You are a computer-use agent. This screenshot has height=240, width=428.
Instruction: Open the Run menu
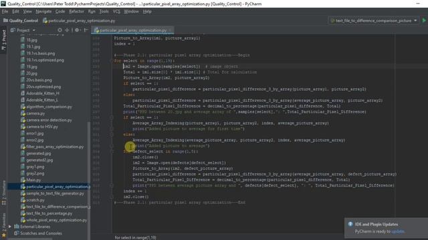(92, 11)
